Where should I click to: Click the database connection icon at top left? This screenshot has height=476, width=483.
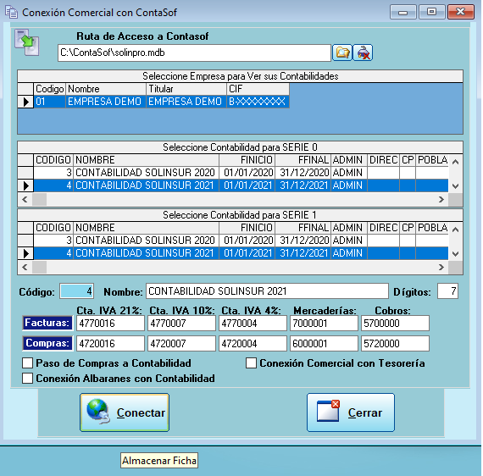coord(27,42)
